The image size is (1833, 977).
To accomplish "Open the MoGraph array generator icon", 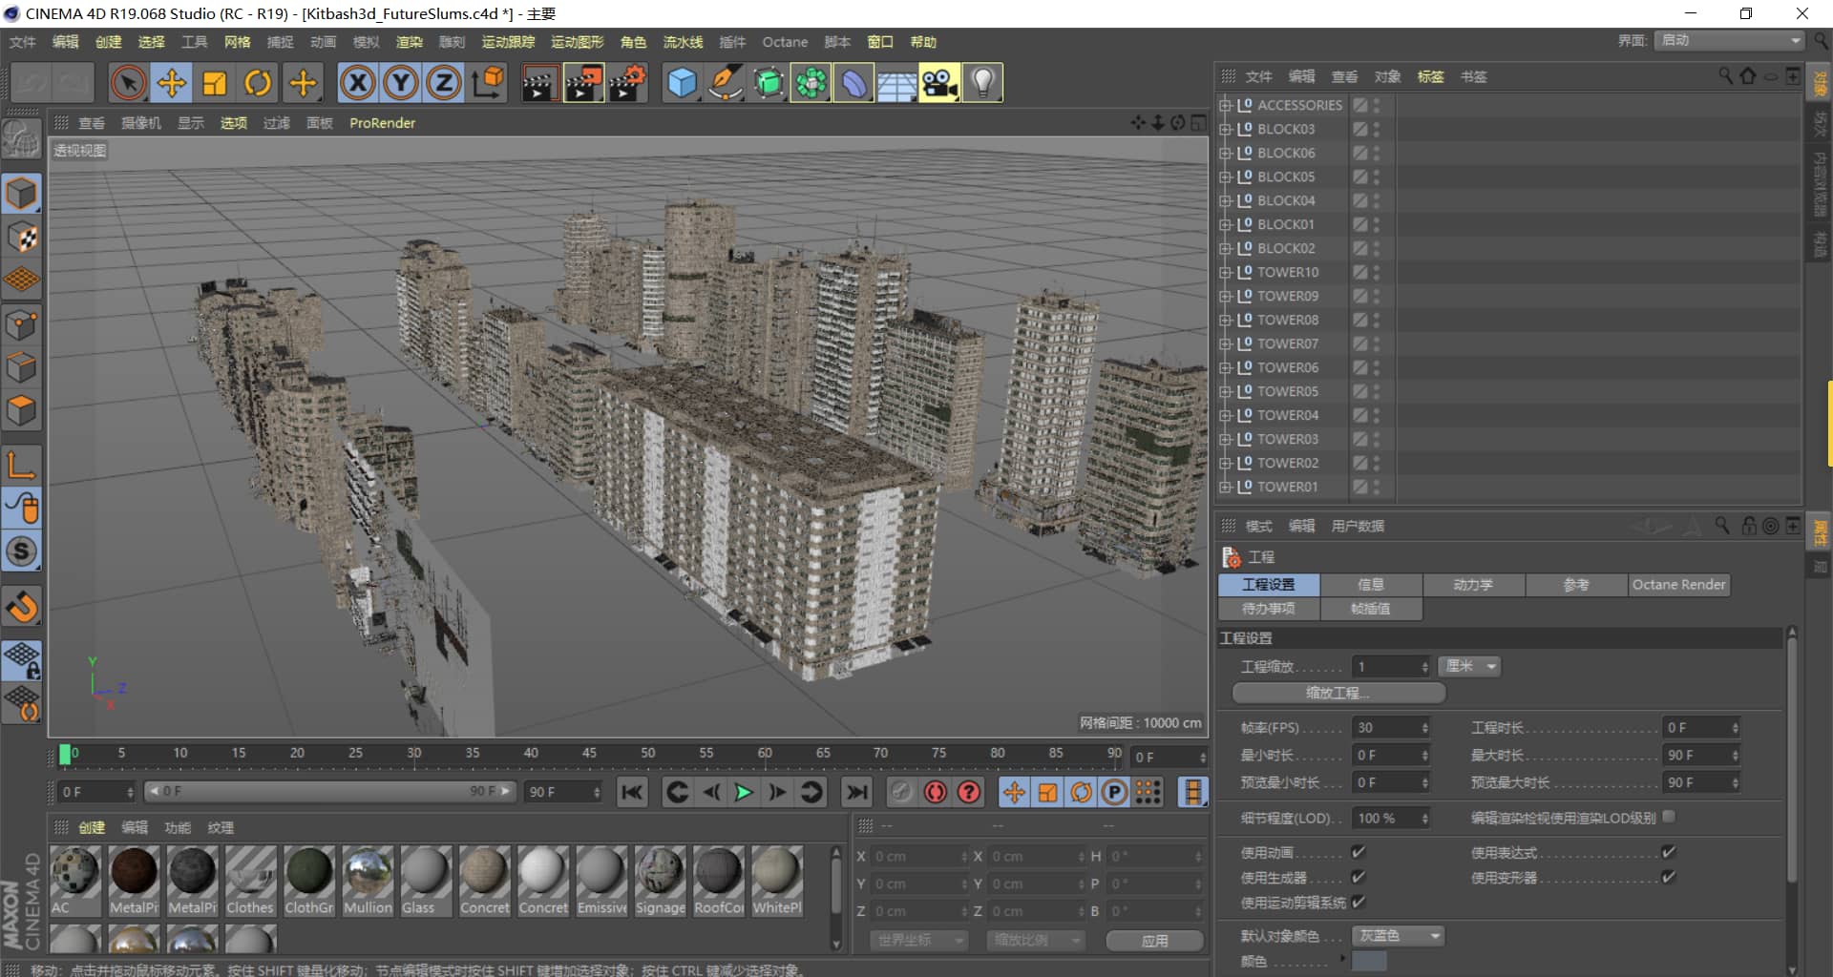I will (x=811, y=83).
